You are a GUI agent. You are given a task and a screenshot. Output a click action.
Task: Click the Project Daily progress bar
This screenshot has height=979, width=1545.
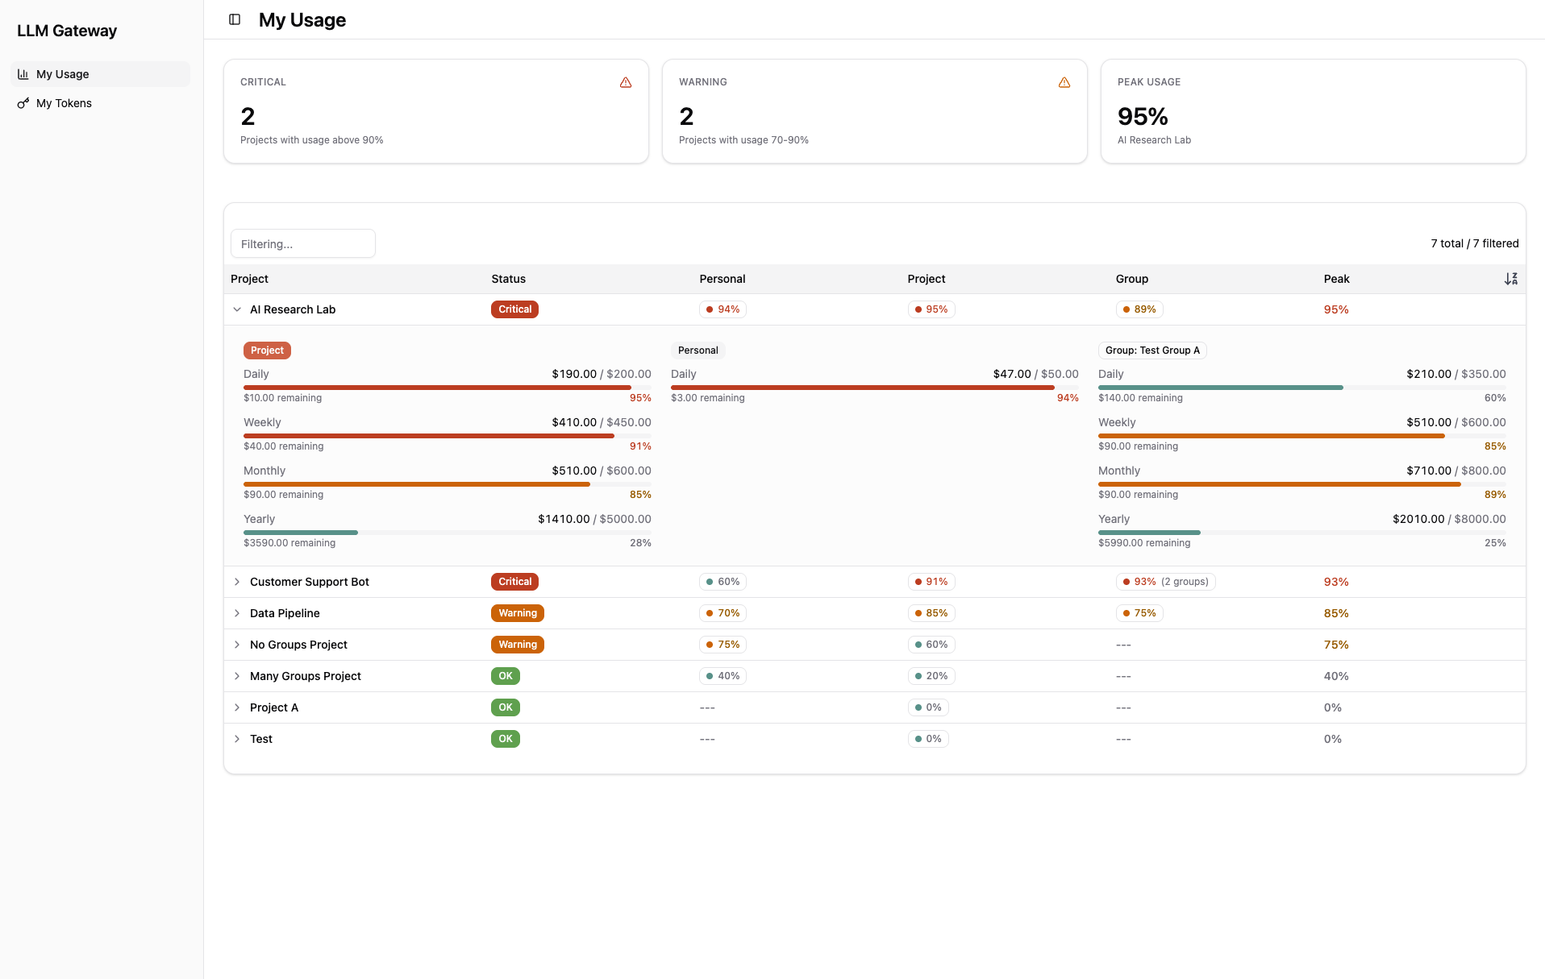pos(448,388)
